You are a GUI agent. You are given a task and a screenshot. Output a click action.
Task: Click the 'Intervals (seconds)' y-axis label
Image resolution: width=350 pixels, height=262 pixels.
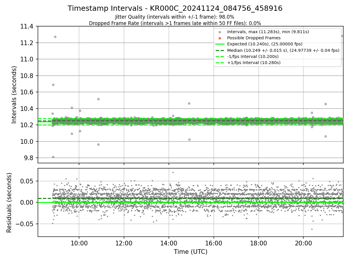(x=14, y=95)
